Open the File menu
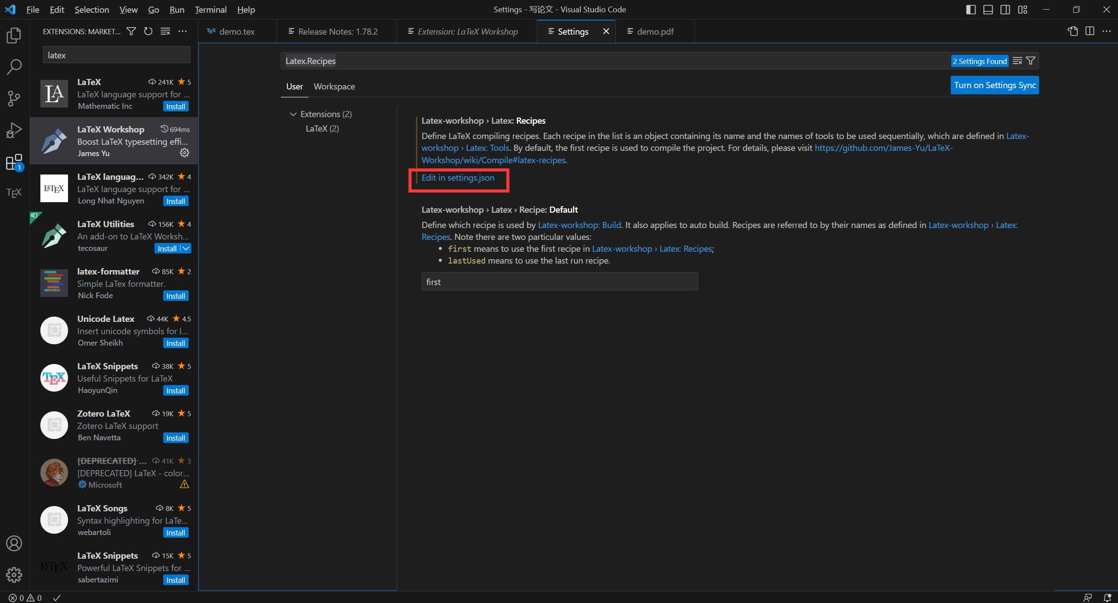The image size is (1118, 603). (x=33, y=10)
